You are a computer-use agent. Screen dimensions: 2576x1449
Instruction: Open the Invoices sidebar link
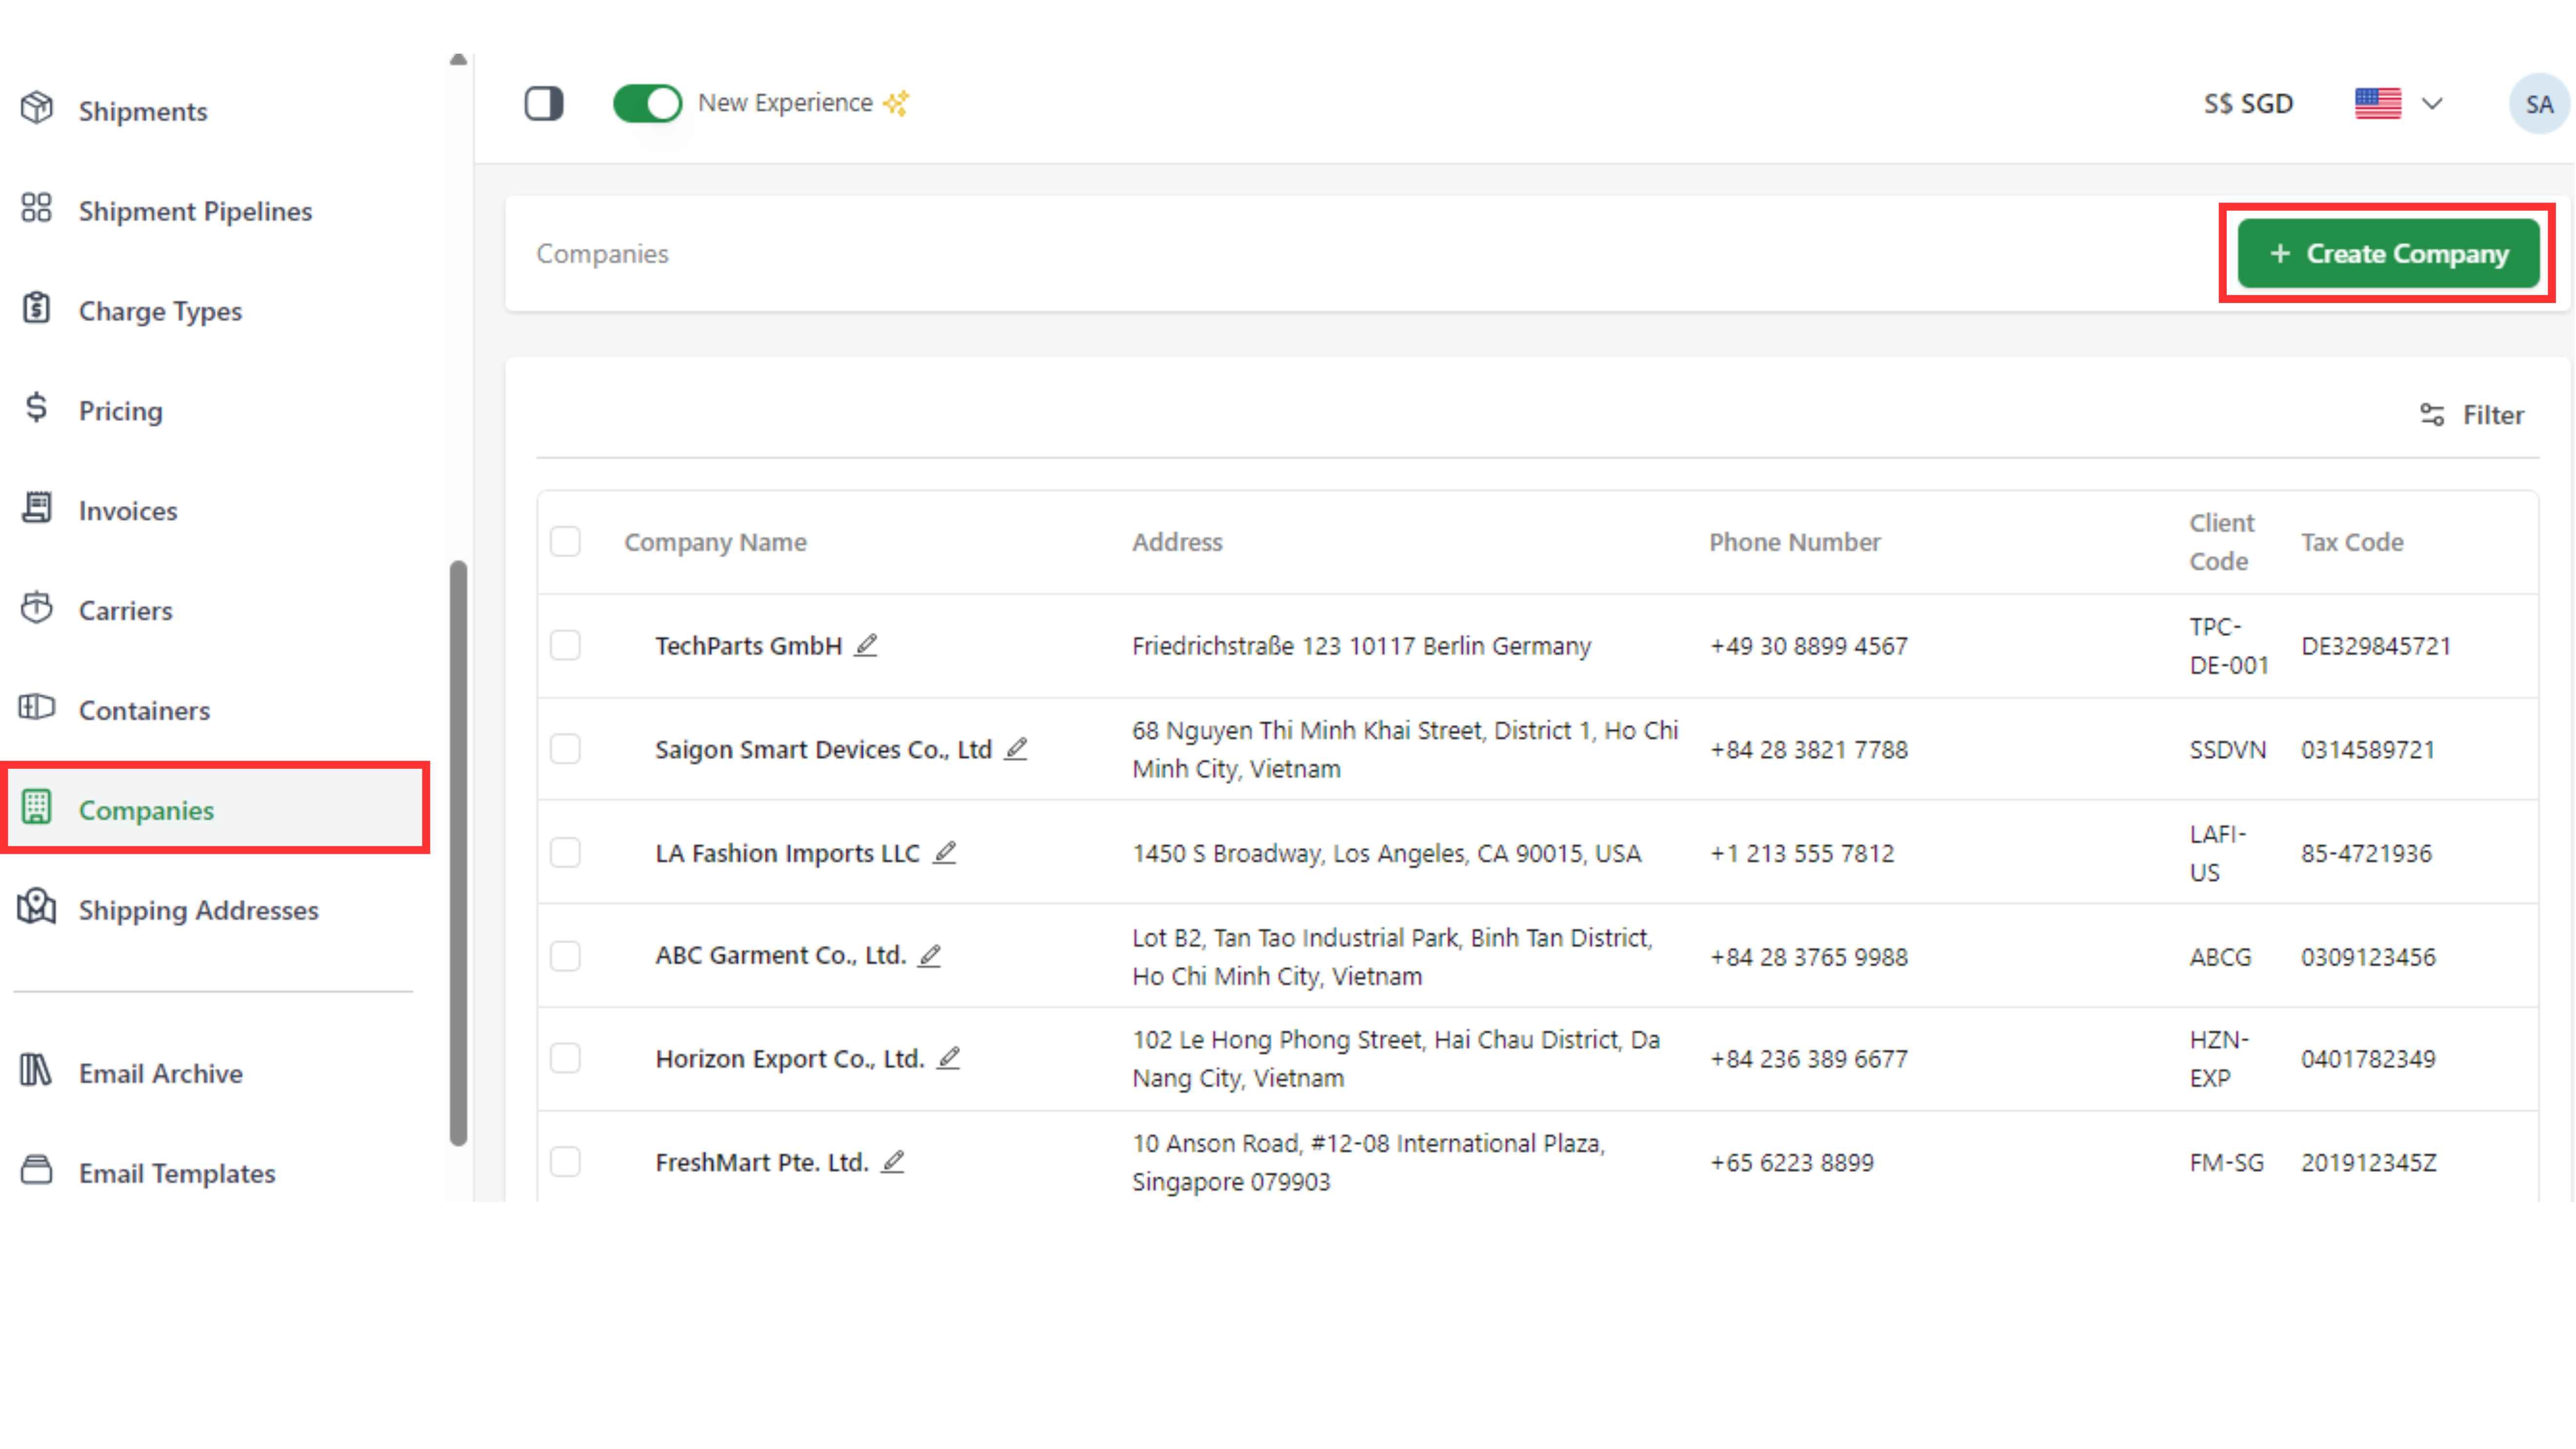click(128, 511)
